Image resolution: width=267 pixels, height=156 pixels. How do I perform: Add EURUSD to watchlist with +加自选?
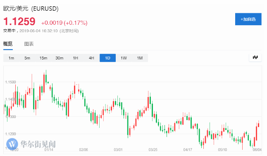(248, 19)
